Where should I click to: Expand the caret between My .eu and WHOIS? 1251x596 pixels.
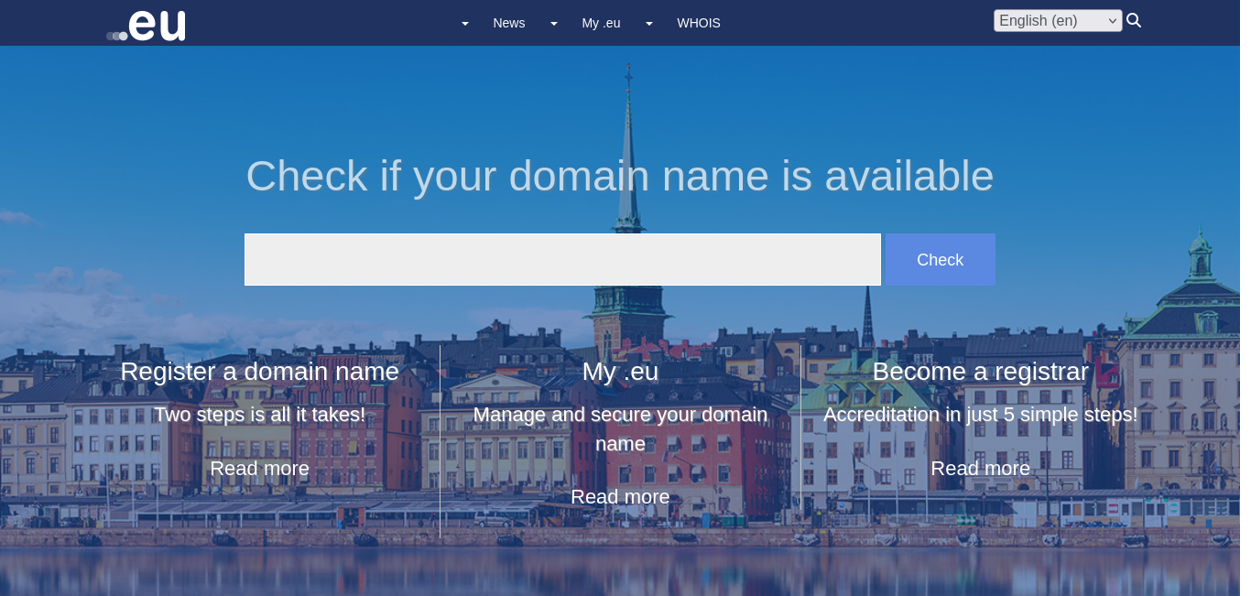coord(649,24)
